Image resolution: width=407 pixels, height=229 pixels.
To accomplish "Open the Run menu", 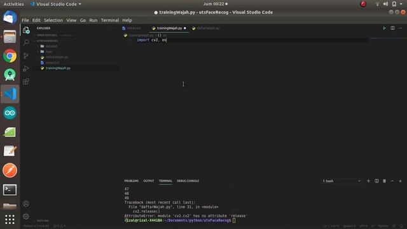I will pos(93,20).
